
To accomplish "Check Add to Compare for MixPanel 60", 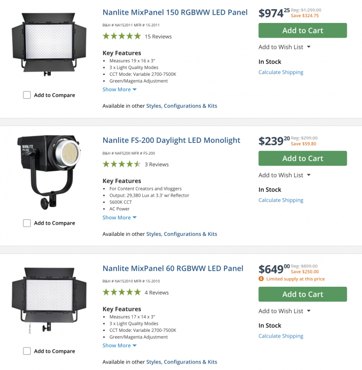I will (27, 351).
